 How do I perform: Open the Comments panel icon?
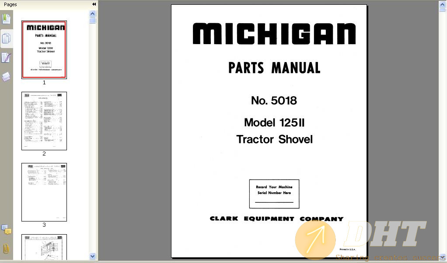[x=6, y=229]
